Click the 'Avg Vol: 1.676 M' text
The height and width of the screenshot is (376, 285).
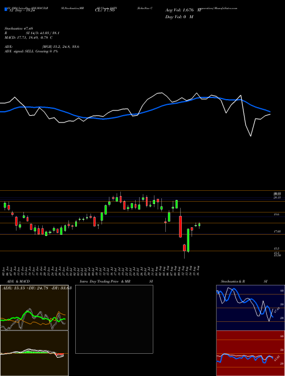click(183, 10)
